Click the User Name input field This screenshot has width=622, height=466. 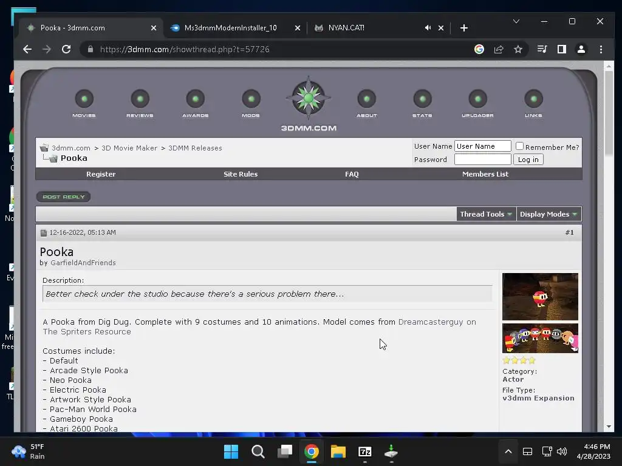482,146
